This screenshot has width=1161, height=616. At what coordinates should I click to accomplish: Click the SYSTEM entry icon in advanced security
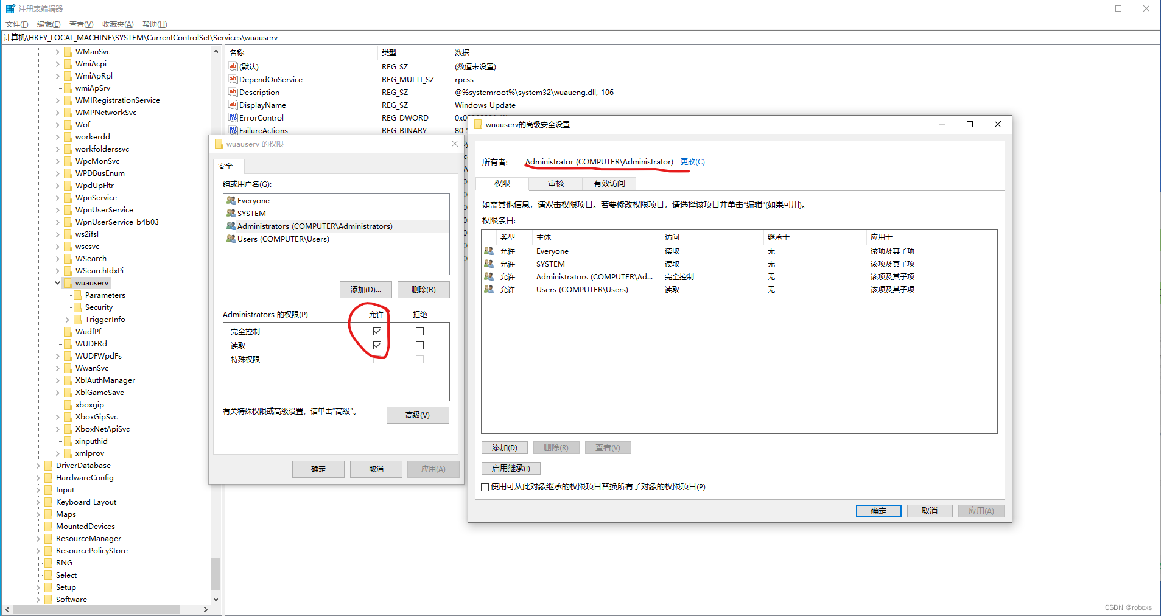[x=489, y=264]
